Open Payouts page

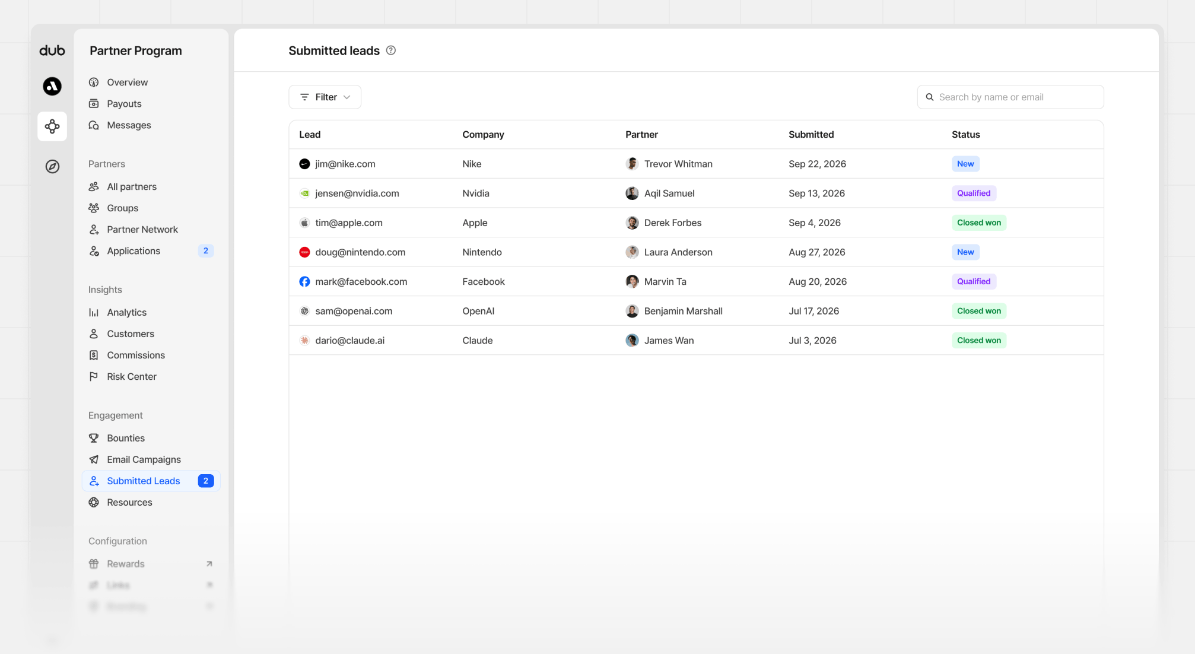(151, 104)
